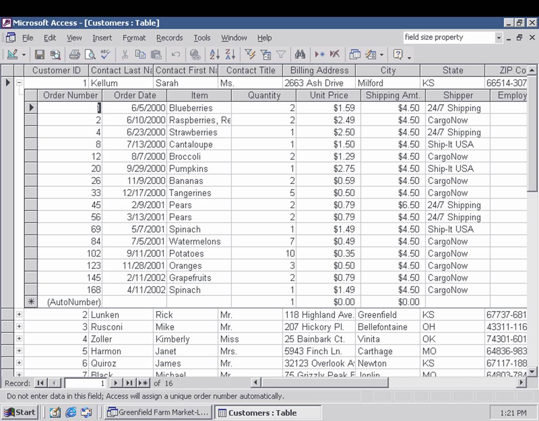The height and width of the screenshot is (421, 539).
Task: Open the Records menu
Action: 170,38
